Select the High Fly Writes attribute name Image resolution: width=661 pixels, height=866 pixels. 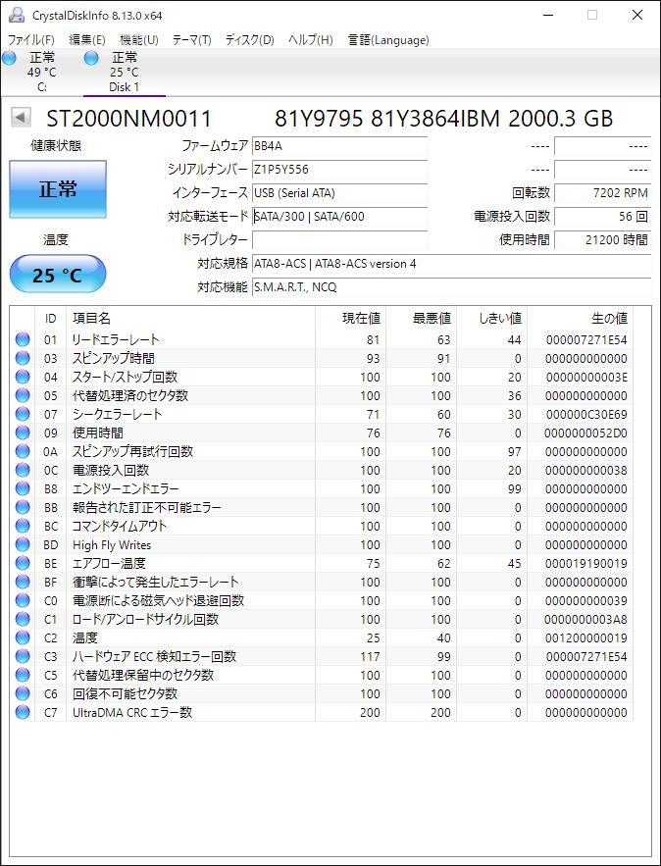tap(112, 545)
